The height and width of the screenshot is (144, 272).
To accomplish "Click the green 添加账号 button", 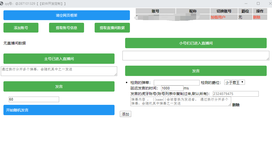I will point(21,28).
